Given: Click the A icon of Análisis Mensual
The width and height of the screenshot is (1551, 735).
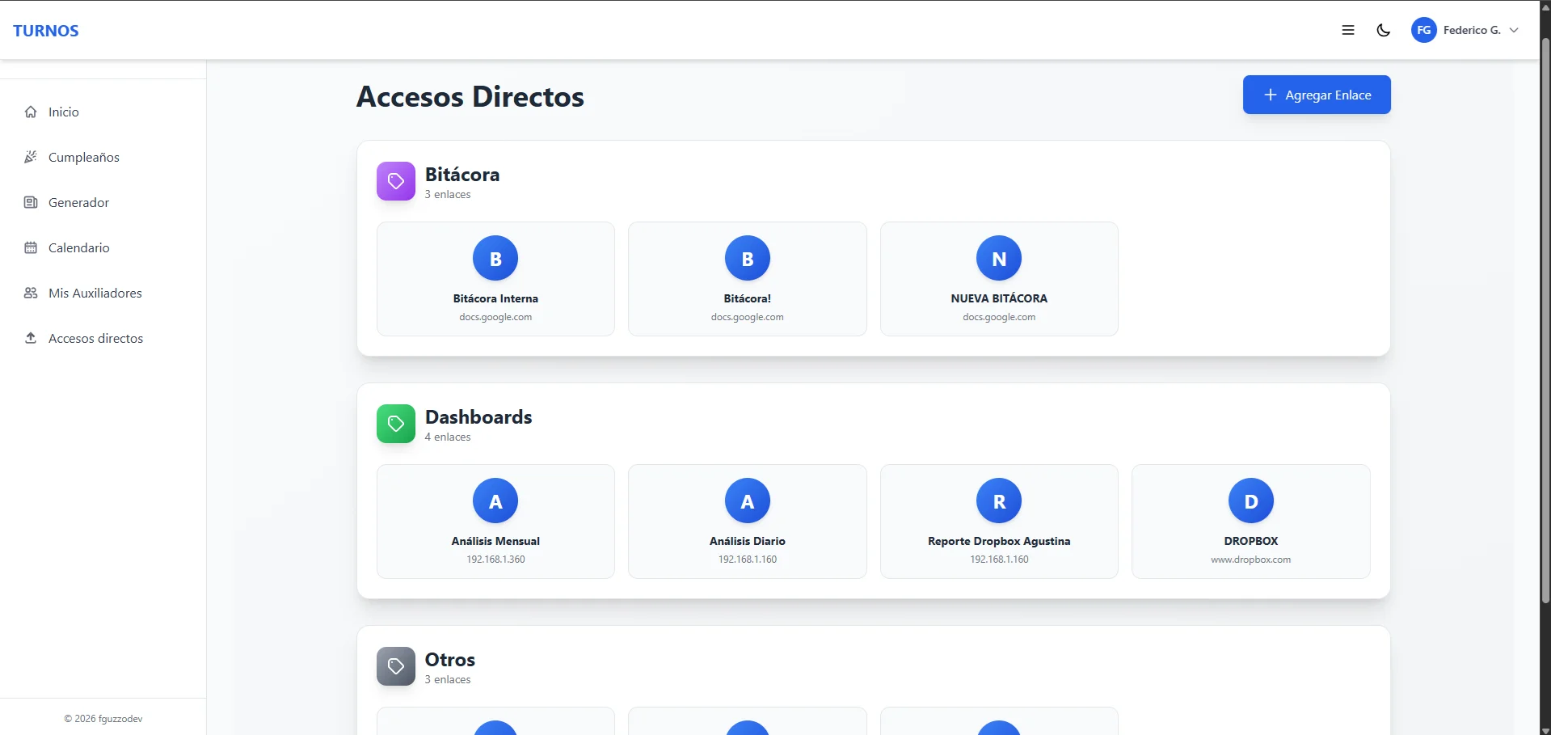Looking at the screenshot, I should tap(495, 501).
